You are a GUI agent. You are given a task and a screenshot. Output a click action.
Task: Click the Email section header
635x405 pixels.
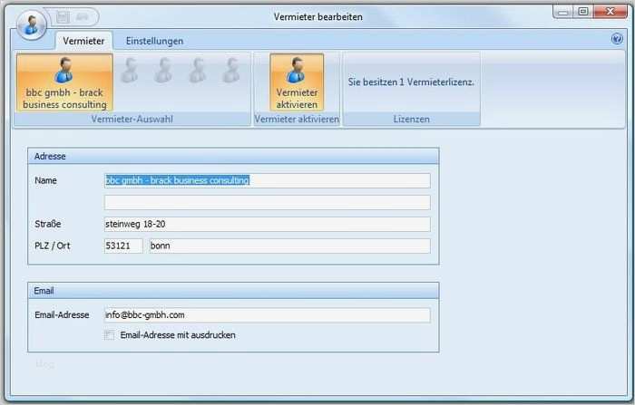click(x=233, y=291)
